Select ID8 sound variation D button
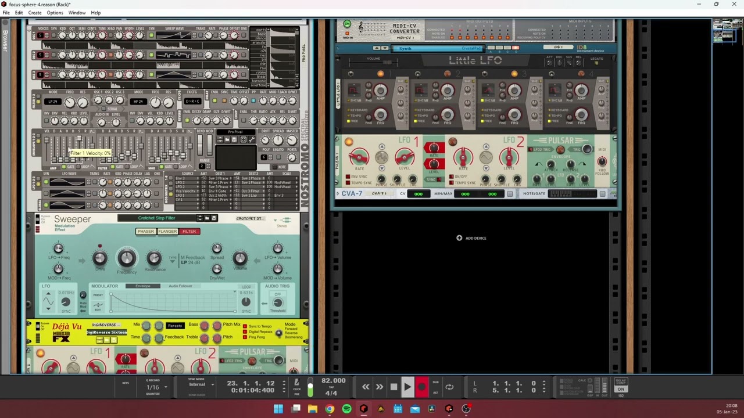744x418 pixels. tap(516, 48)
